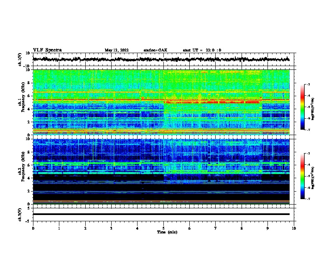Click the time axis tick label "9"
The height and width of the screenshot is (256, 331).
coord(267,228)
